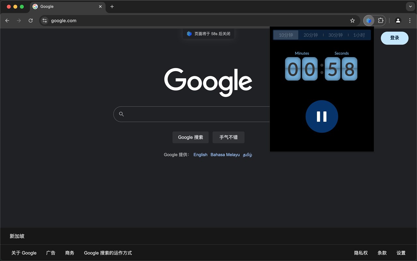The width and height of the screenshot is (417, 261).
Task: Select the 20分钟 timer preset
Action: click(311, 35)
